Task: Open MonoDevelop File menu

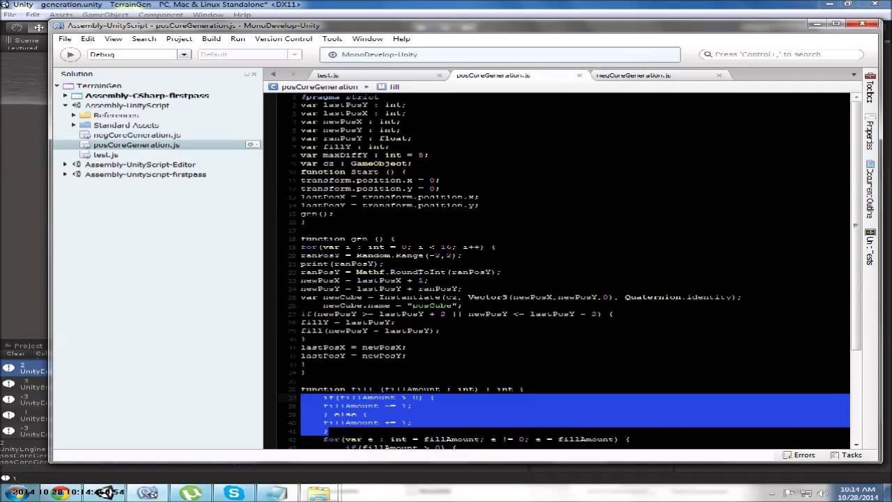Action: coord(65,39)
